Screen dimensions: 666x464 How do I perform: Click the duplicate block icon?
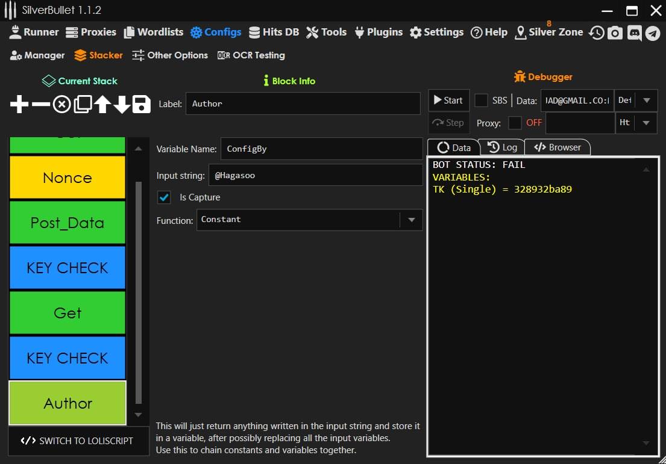tap(82, 105)
